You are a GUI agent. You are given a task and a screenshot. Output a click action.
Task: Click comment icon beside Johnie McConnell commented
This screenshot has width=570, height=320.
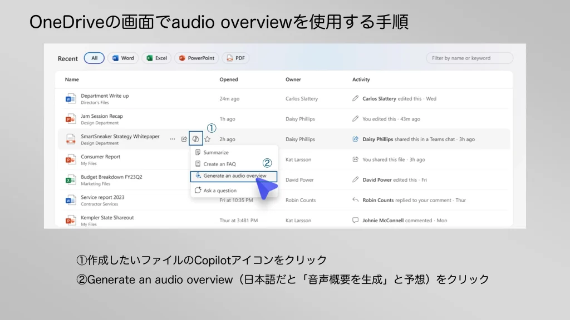(x=356, y=220)
